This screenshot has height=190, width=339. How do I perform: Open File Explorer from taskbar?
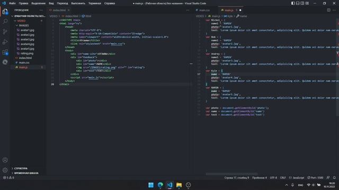tap(179, 185)
